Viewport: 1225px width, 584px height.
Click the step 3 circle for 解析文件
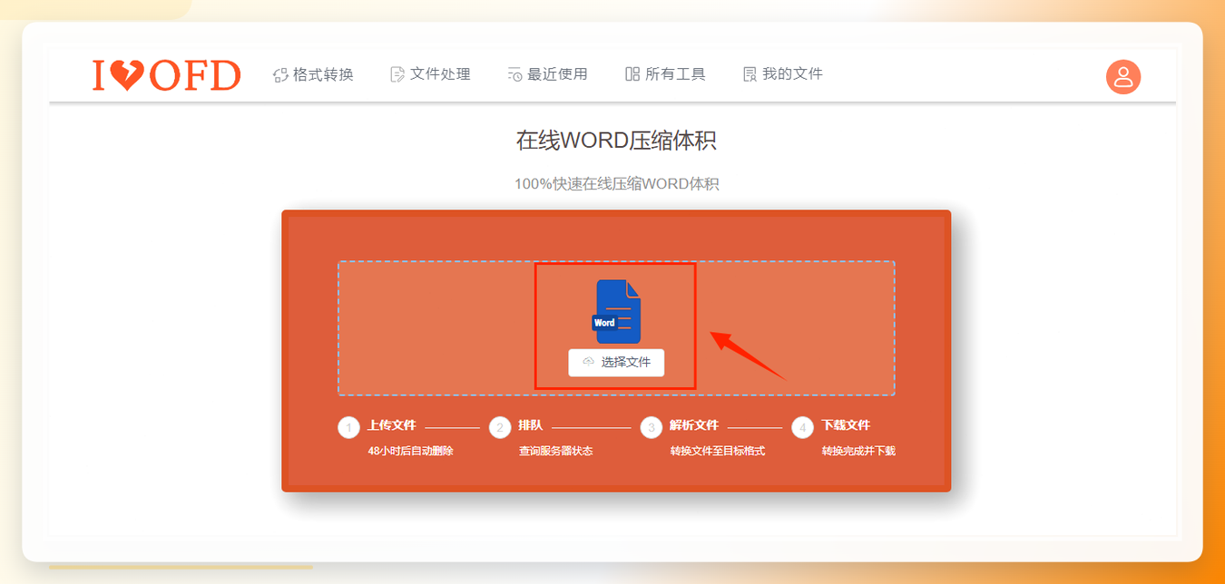tap(652, 427)
